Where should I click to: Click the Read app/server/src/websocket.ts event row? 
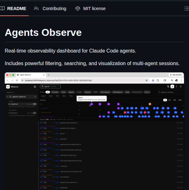(x=111, y=144)
